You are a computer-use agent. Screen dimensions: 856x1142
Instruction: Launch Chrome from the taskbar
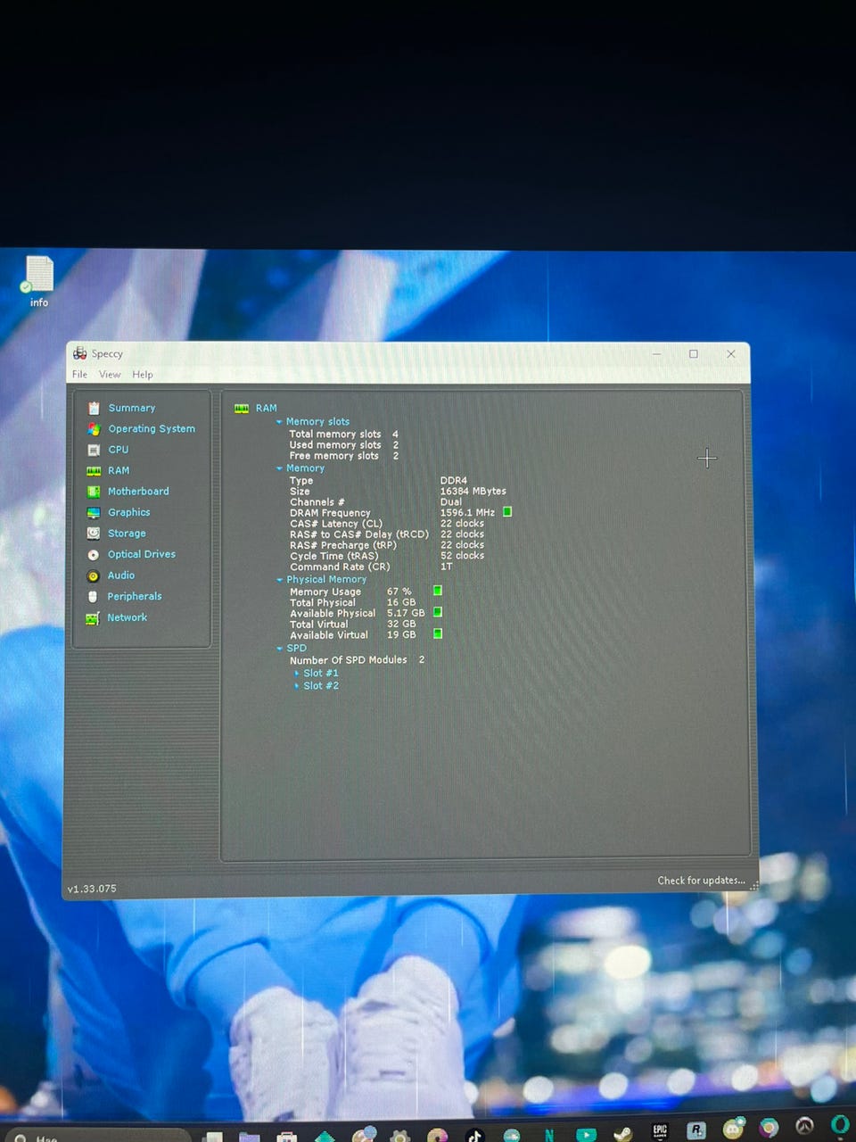(x=769, y=1129)
